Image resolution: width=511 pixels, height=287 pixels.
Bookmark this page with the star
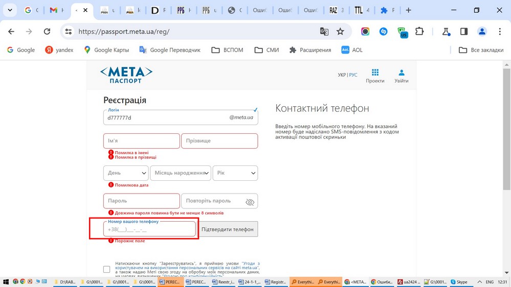(340, 32)
